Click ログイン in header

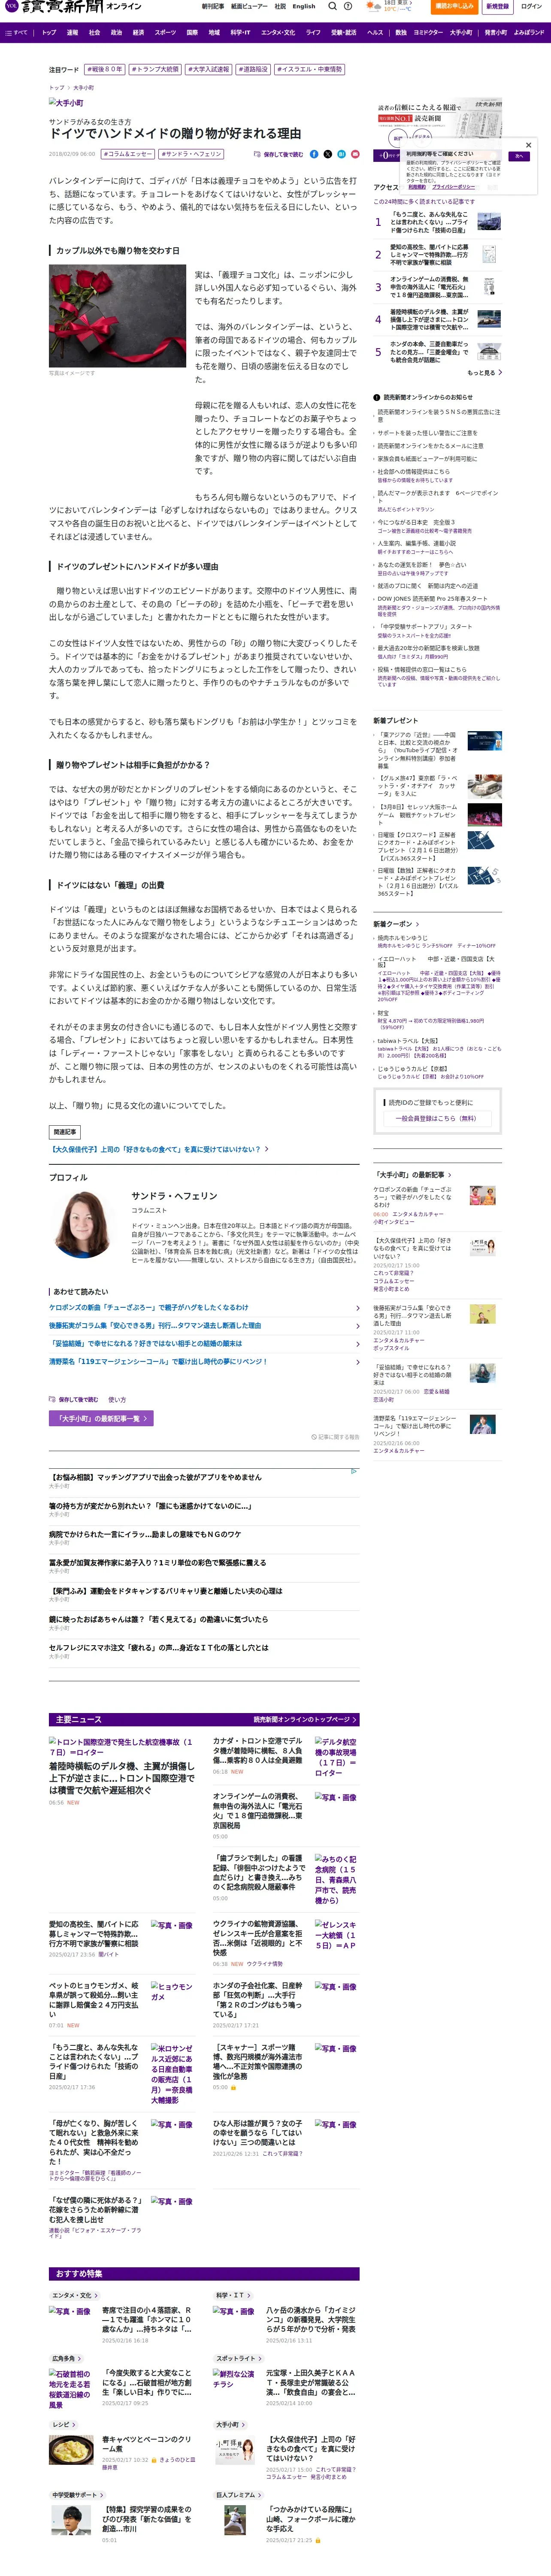click(531, 6)
